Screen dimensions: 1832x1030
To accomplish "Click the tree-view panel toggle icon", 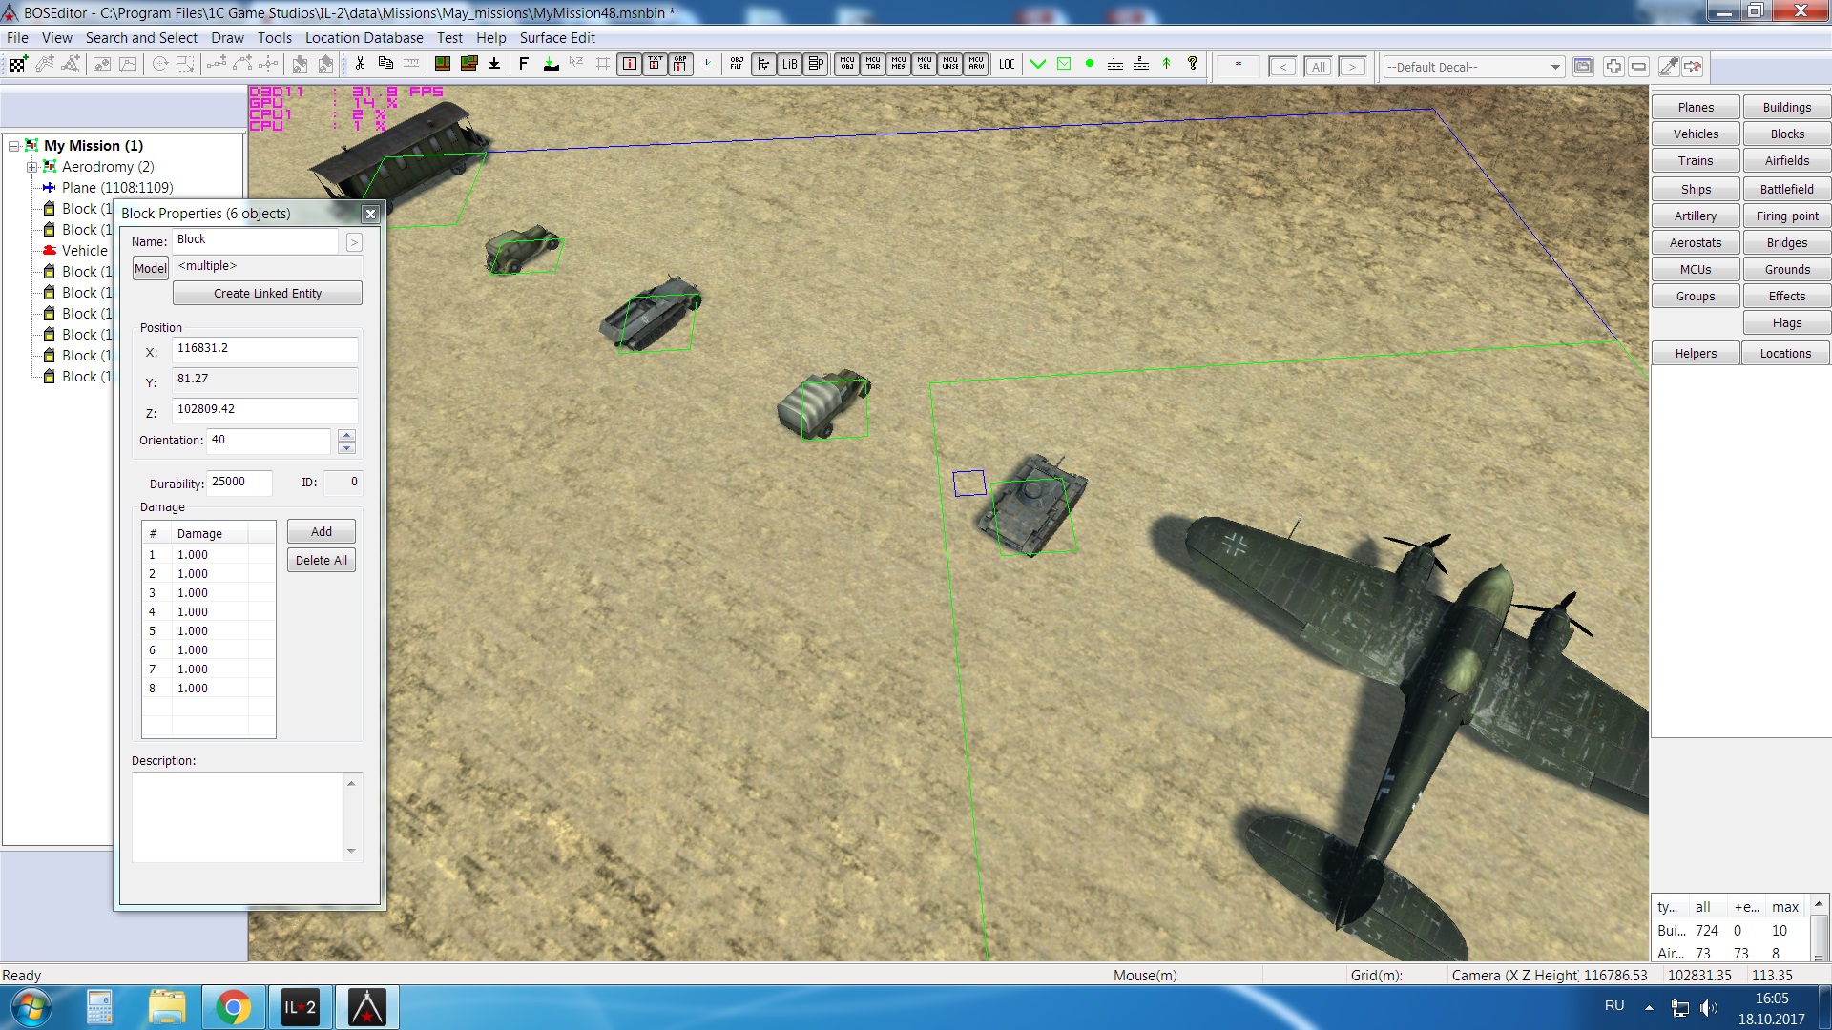I will [x=763, y=64].
